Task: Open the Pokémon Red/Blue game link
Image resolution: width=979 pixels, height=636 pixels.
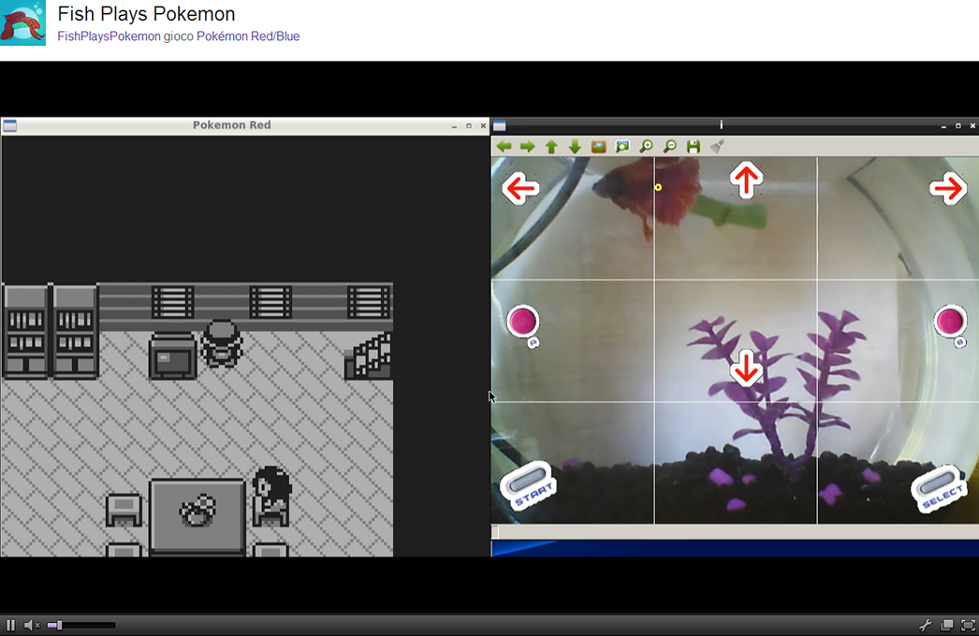Action: pos(248,36)
